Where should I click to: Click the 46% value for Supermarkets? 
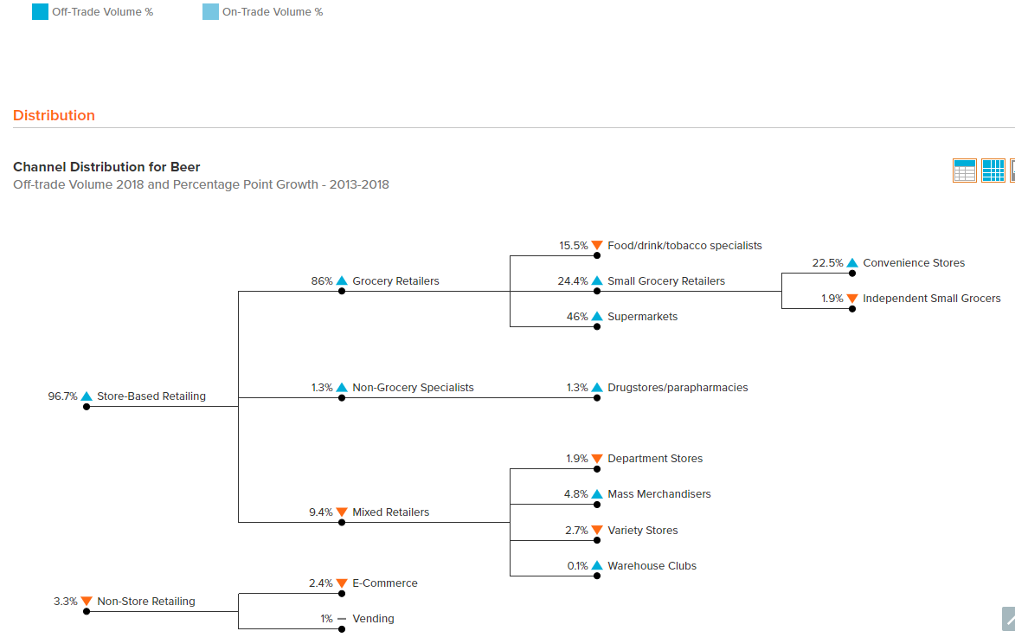pos(577,317)
